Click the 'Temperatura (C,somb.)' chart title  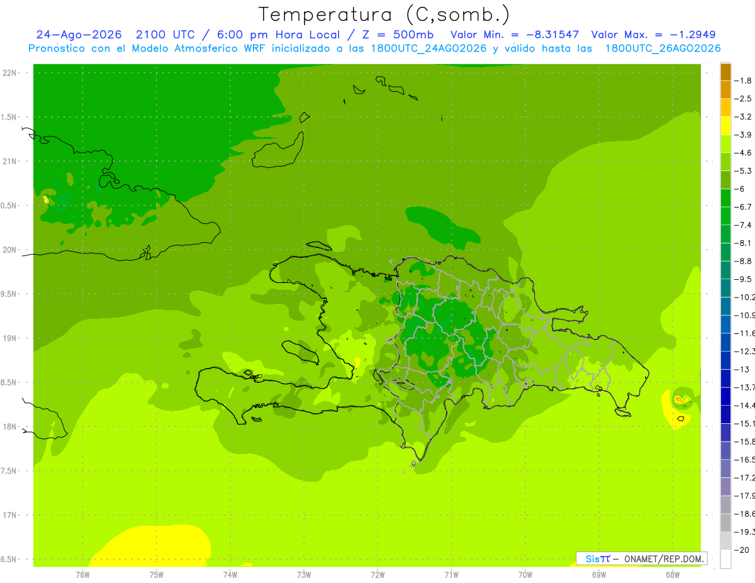(384, 14)
